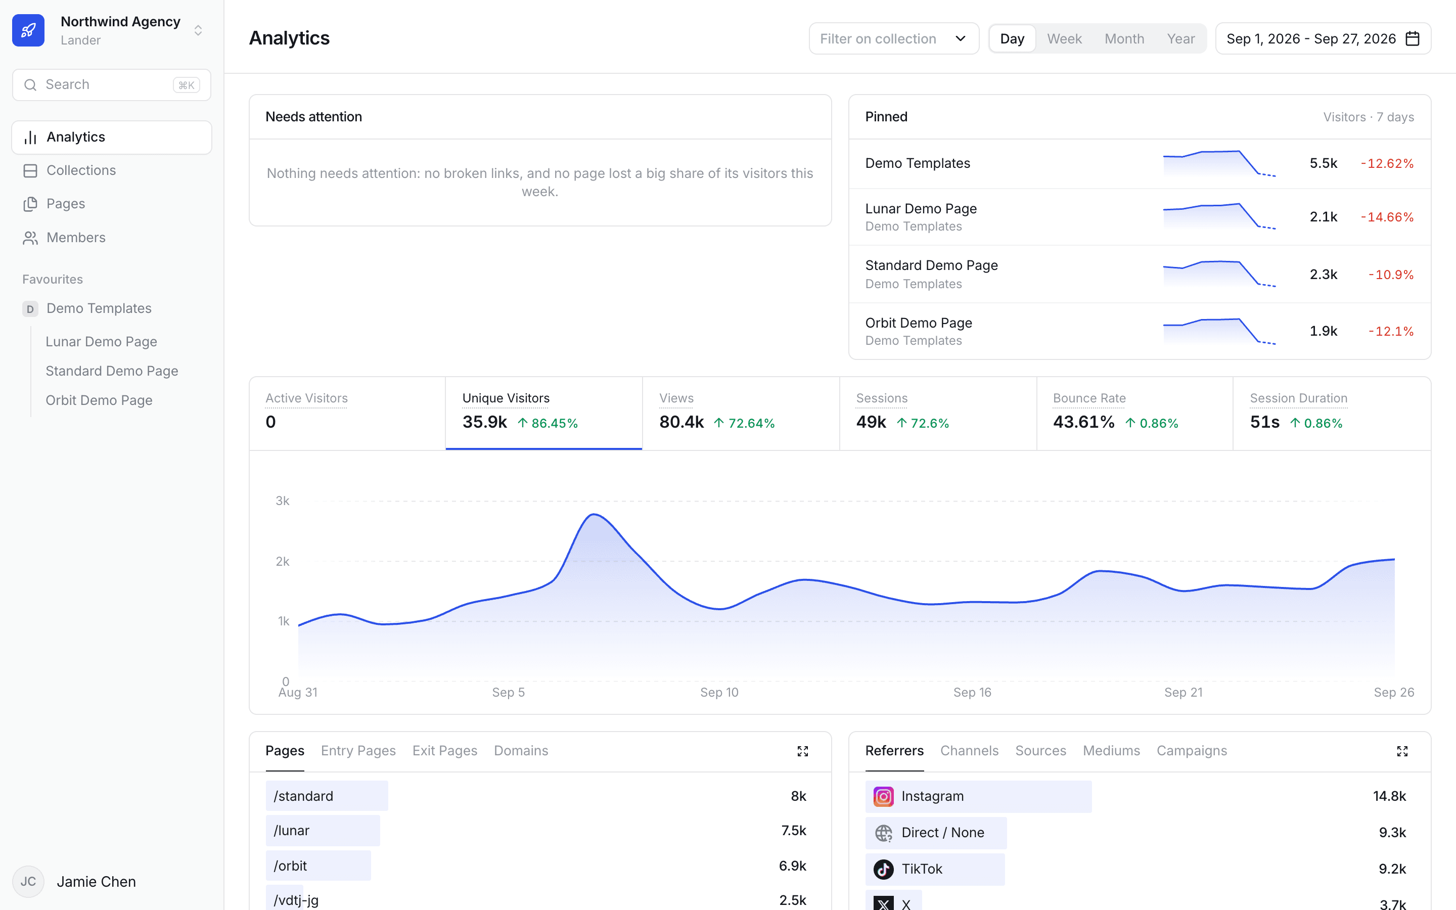1456x910 pixels.
Task: Expand the Referrers panel fullscreen icon
Action: [x=1402, y=751]
